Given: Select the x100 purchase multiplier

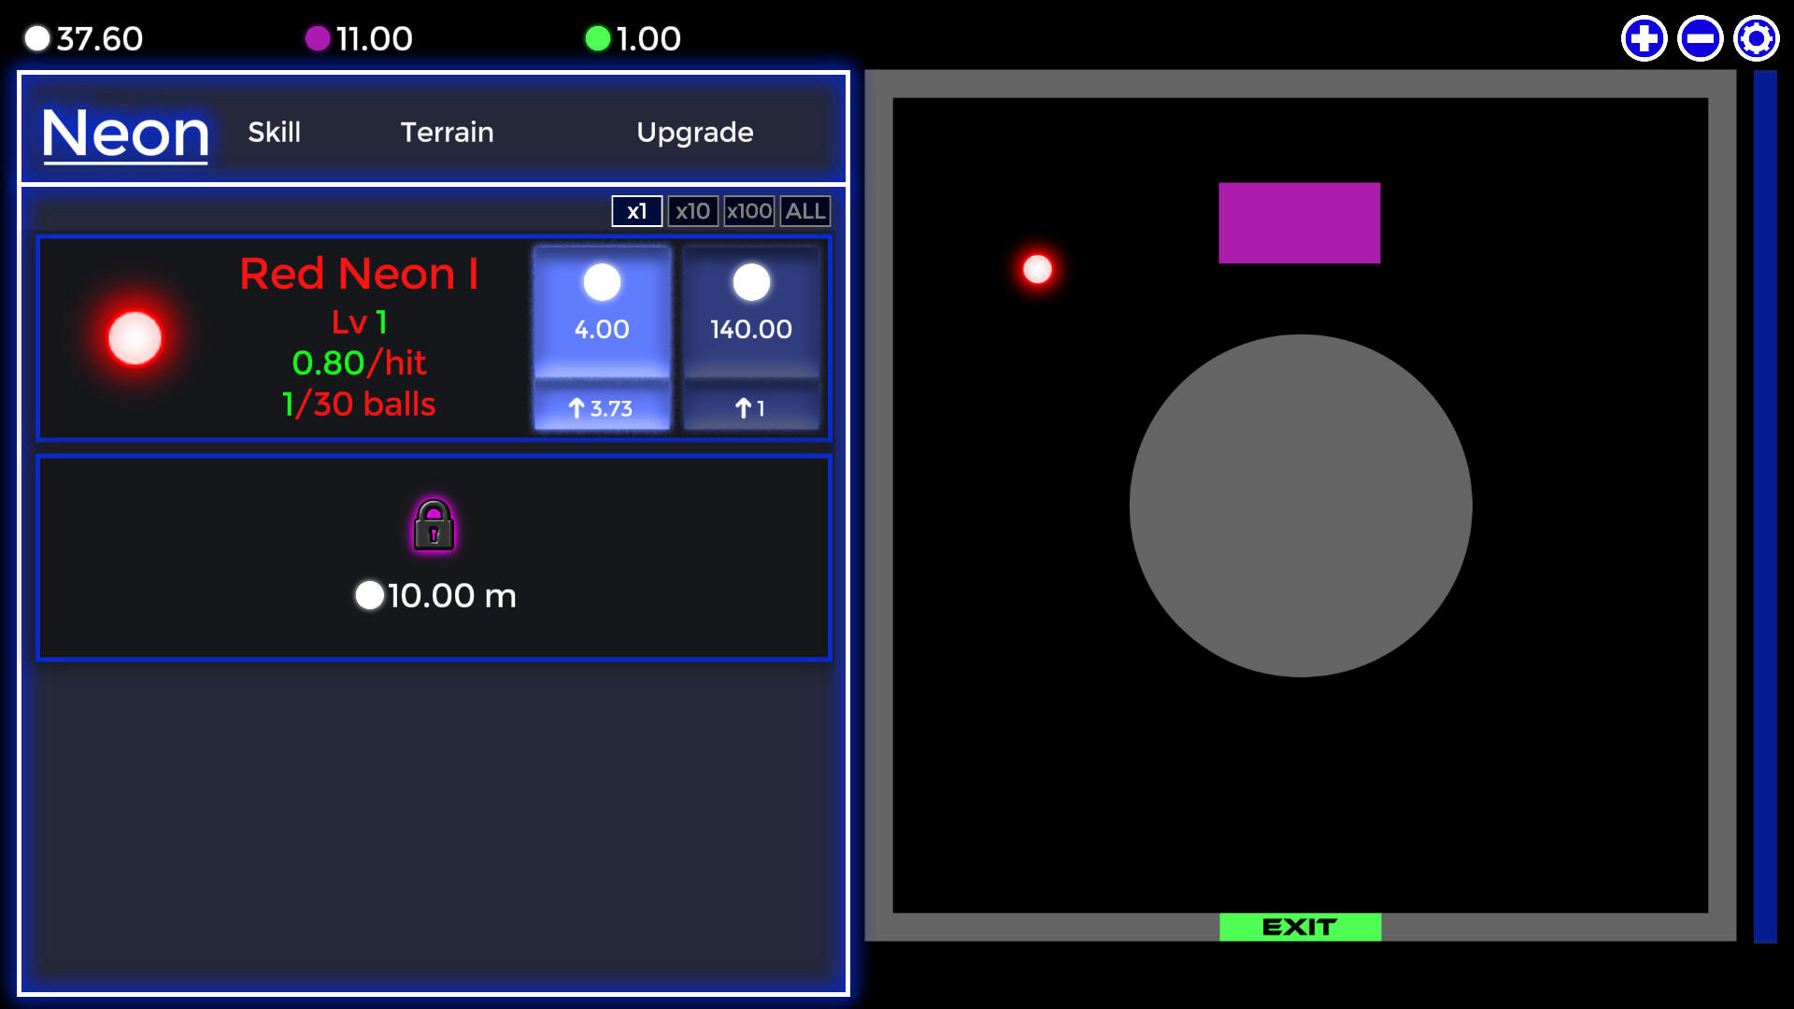Looking at the screenshot, I should click(x=749, y=211).
